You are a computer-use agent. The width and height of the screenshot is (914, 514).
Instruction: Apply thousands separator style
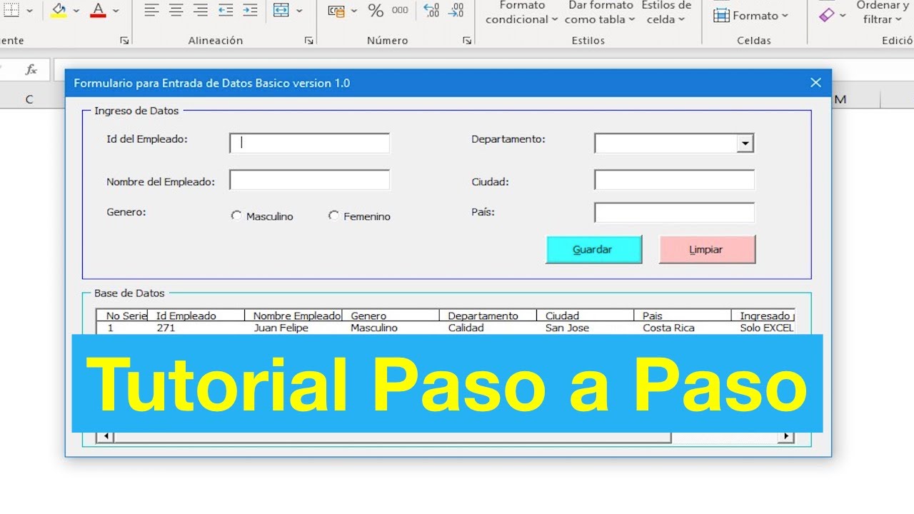[x=400, y=10]
